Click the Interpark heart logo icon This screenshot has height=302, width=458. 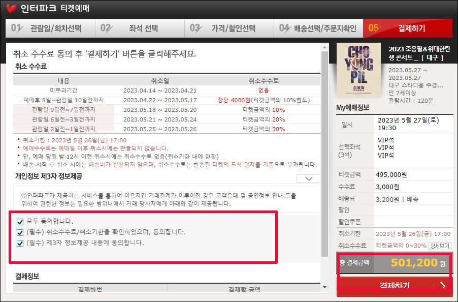pyautogui.click(x=11, y=9)
